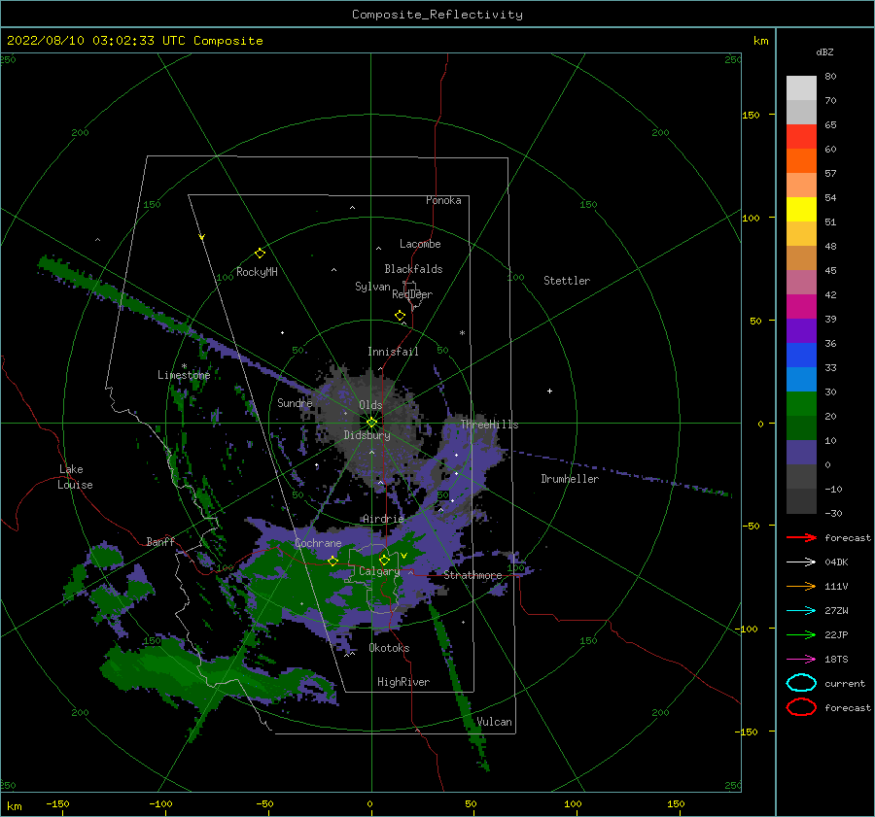Click the RockyMH label
Image resolution: width=875 pixels, height=817 pixels.
(257, 272)
